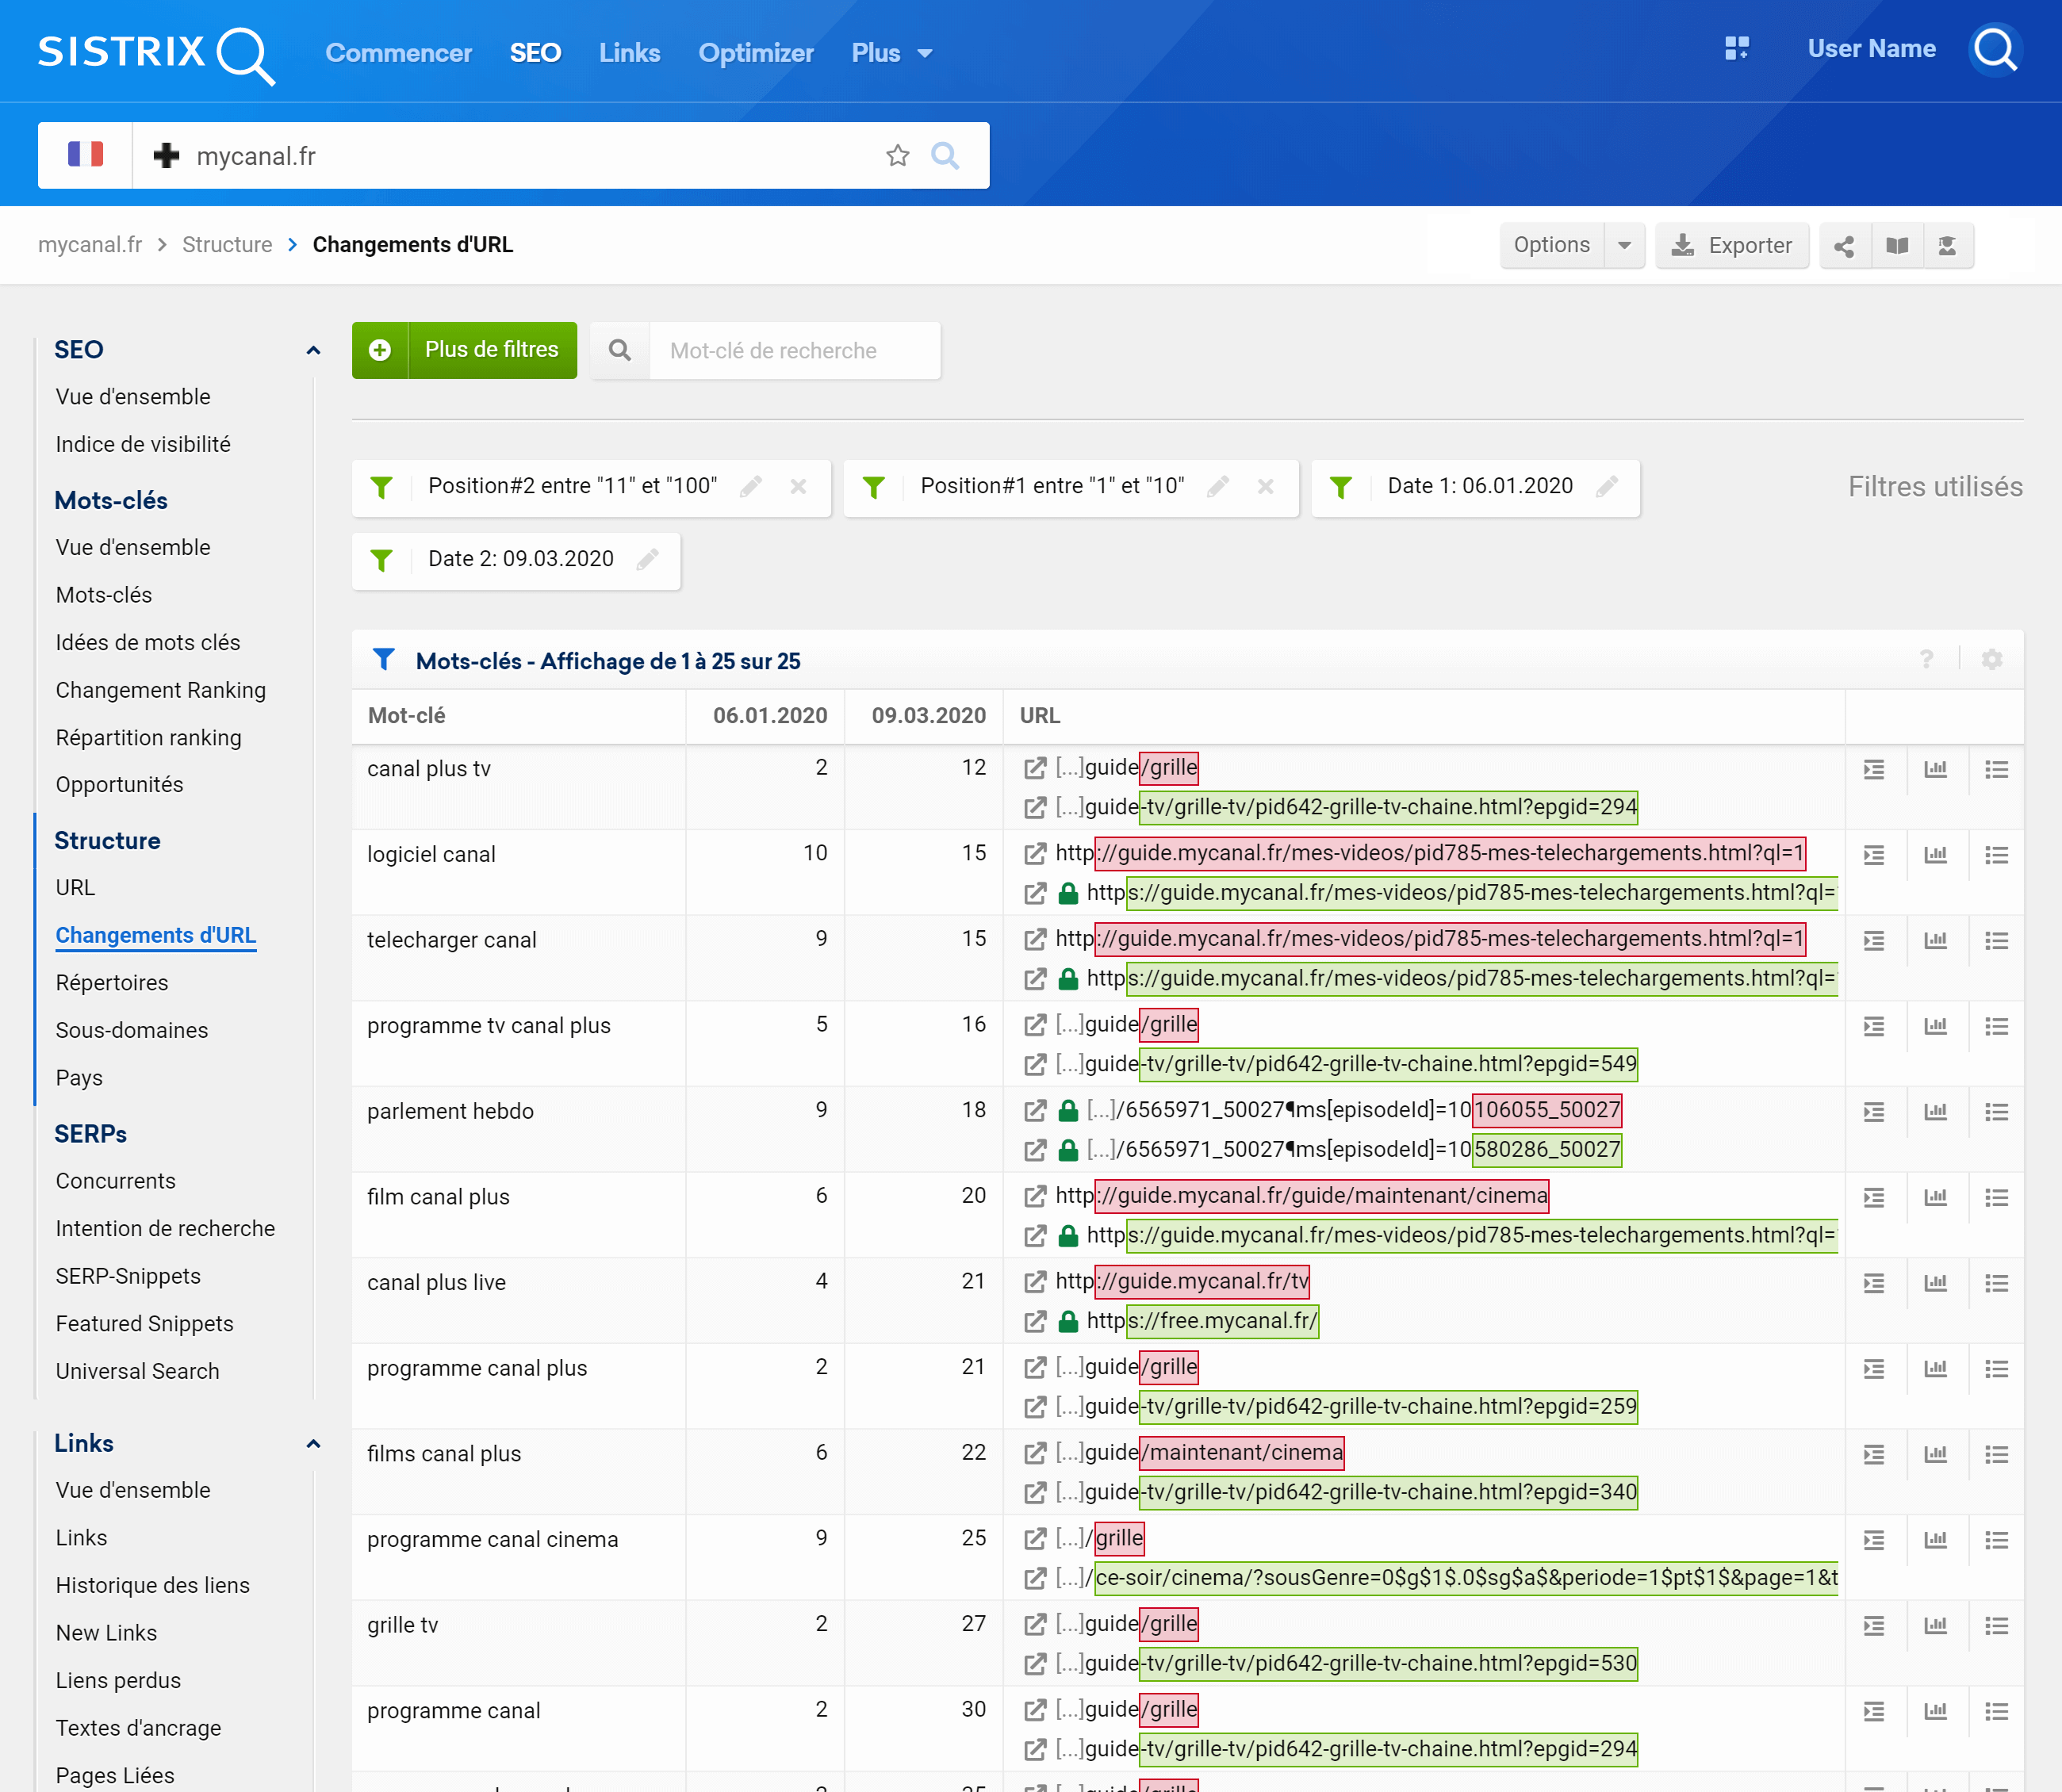2062x1792 pixels.
Task: Click the round search icon beside User Name
Action: [x=1996, y=49]
